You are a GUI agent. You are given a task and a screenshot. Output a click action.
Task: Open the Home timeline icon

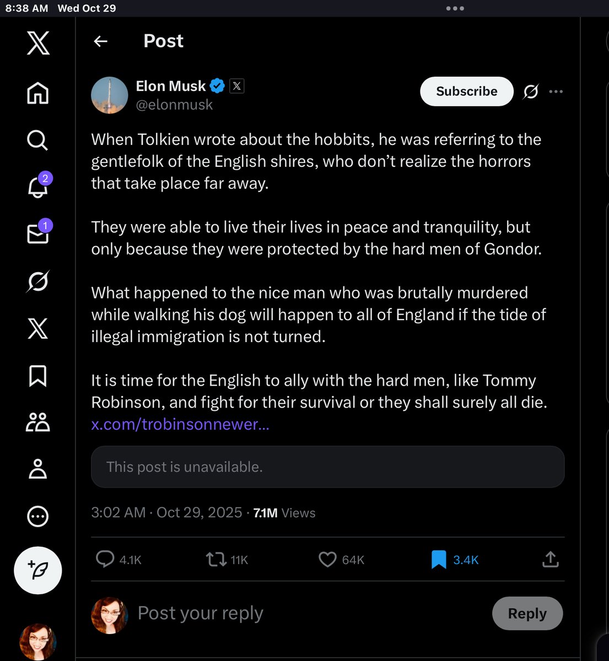(37, 93)
